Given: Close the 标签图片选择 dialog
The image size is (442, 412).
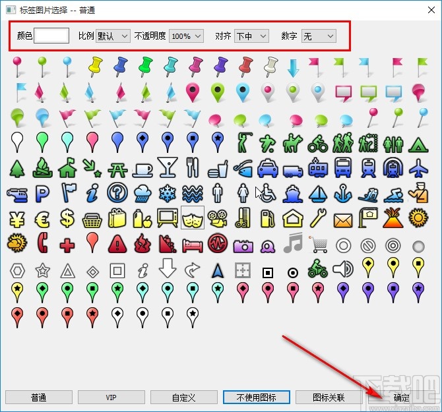Looking at the screenshot, I should pyautogui.click(x=431, y=10).
